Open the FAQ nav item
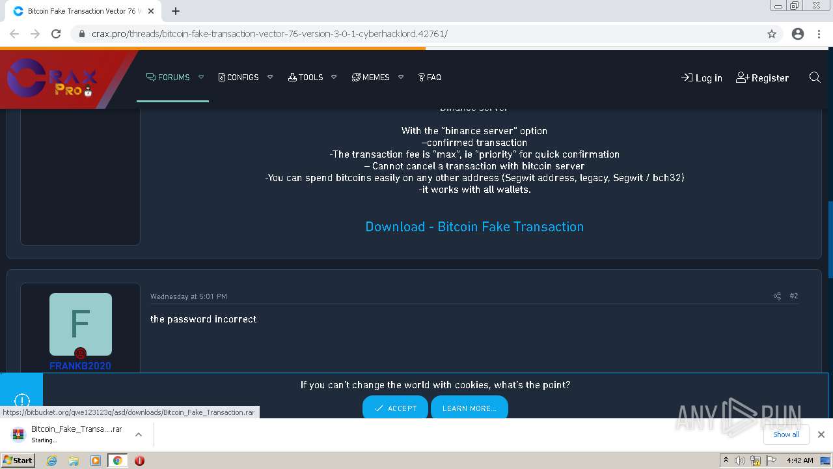Viewport: 833px width, 469px height. (x=430, y=78)
